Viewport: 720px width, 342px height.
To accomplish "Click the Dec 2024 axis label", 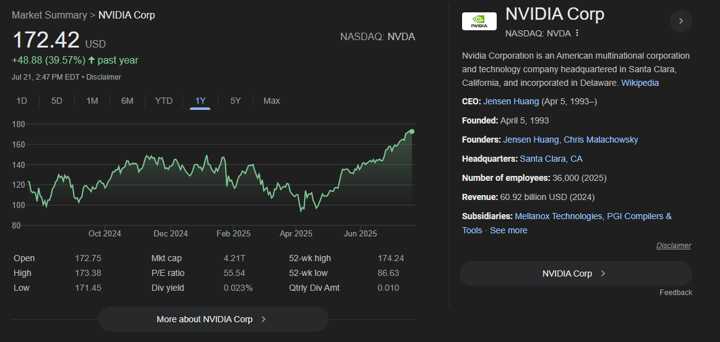I will pyautogui.click(x=170, y=234).
